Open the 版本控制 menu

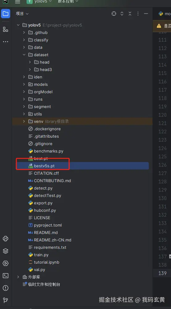(x=68, y=1)
